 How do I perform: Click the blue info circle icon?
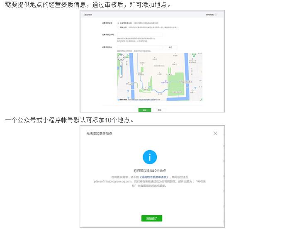[150, 157]
